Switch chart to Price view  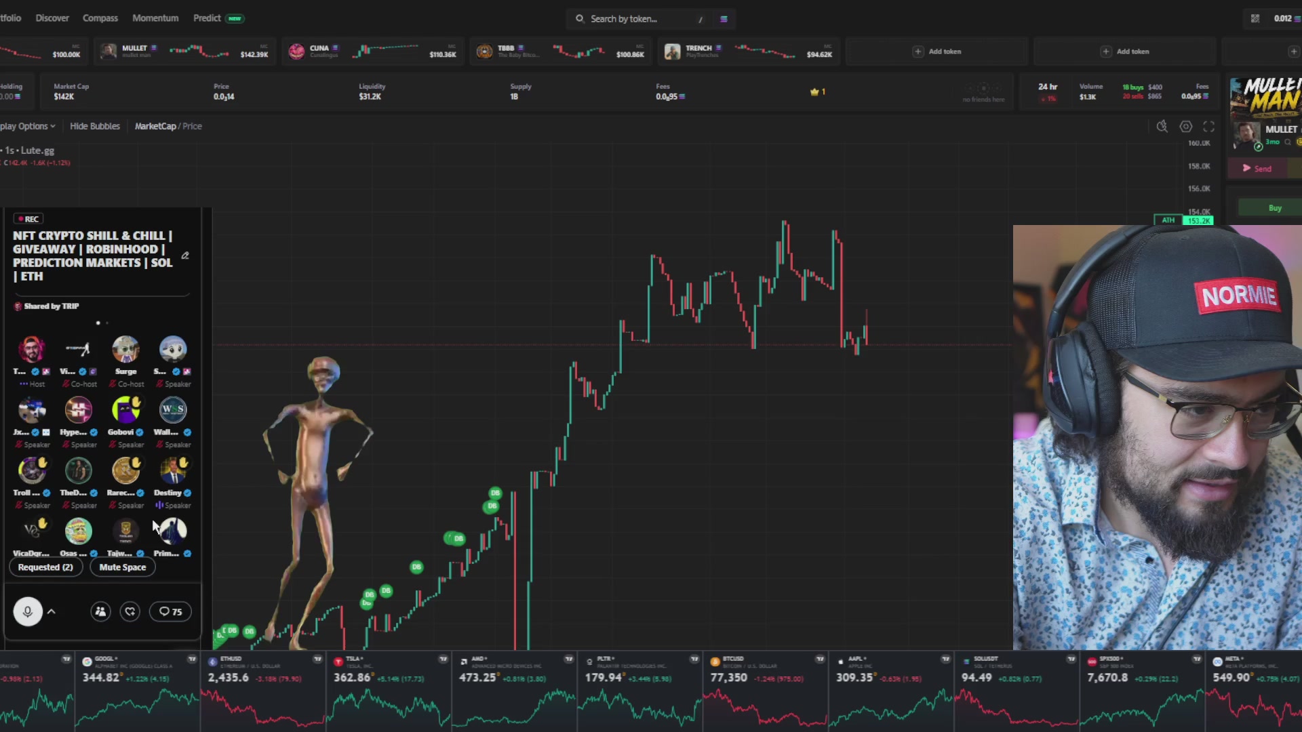192,126
